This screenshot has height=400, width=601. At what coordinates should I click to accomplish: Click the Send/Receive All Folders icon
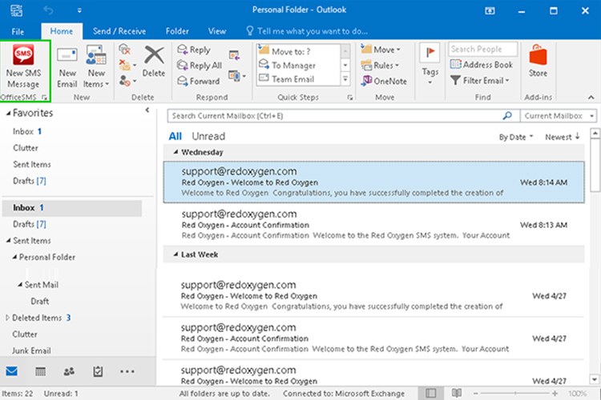coord(17,10)
